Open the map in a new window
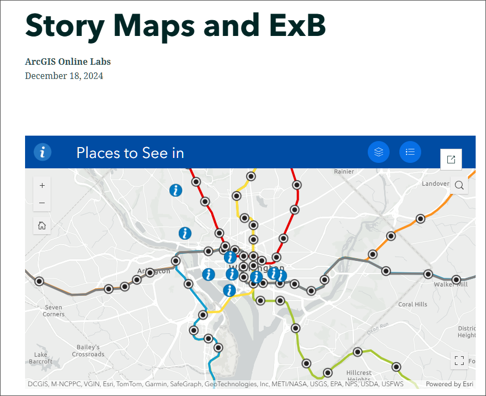486x396 pixels. (451, 159)
